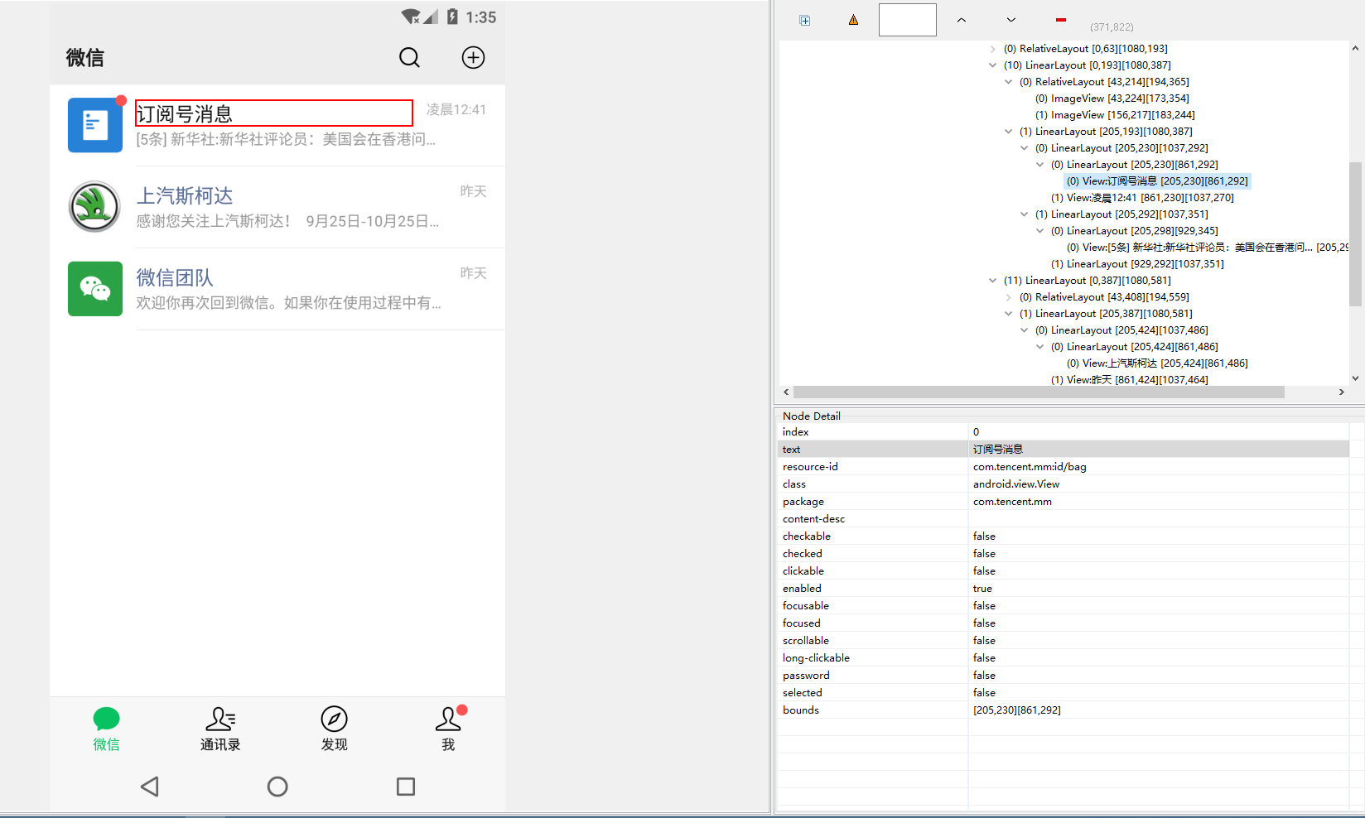Tap the Android home circle button
Viewport: 1365px width, 818px height.
[277, 787]
